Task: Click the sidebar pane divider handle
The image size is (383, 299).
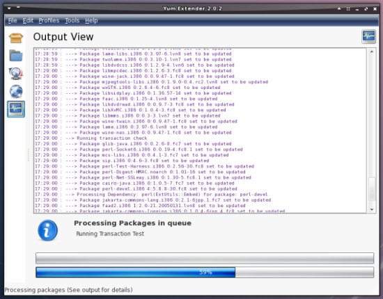Action: [x=29, y=155]
